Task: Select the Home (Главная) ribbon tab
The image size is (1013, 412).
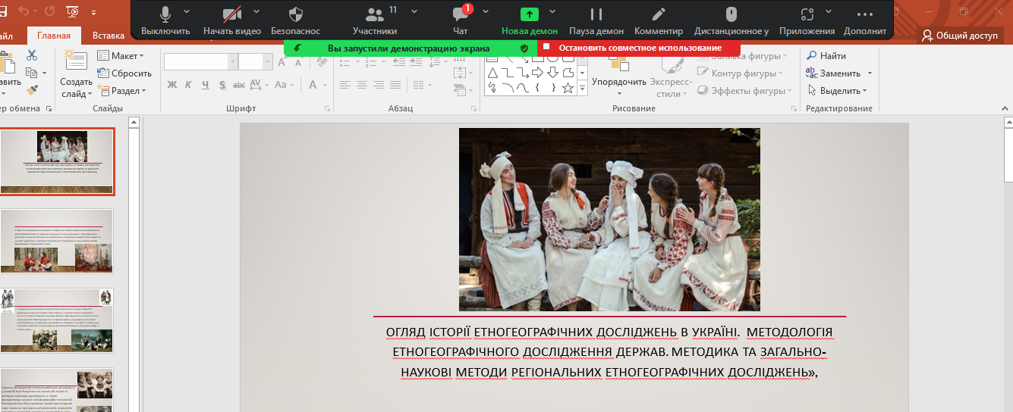Action: pos(53,36)
